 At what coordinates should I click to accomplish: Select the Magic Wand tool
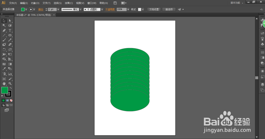[4, 25]
